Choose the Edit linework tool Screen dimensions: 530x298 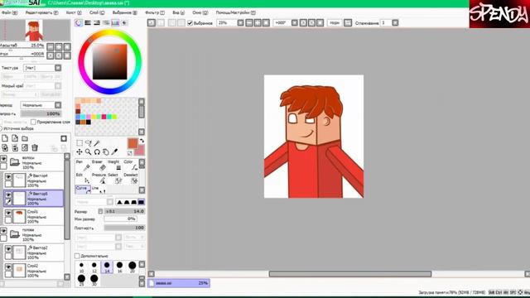coord(83,178)
